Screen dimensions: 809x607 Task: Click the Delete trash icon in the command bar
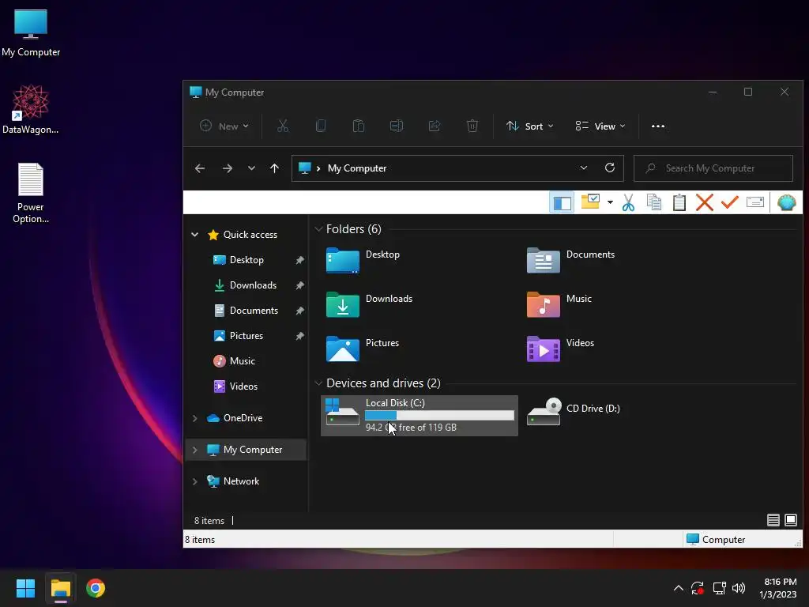pos(472,126)
